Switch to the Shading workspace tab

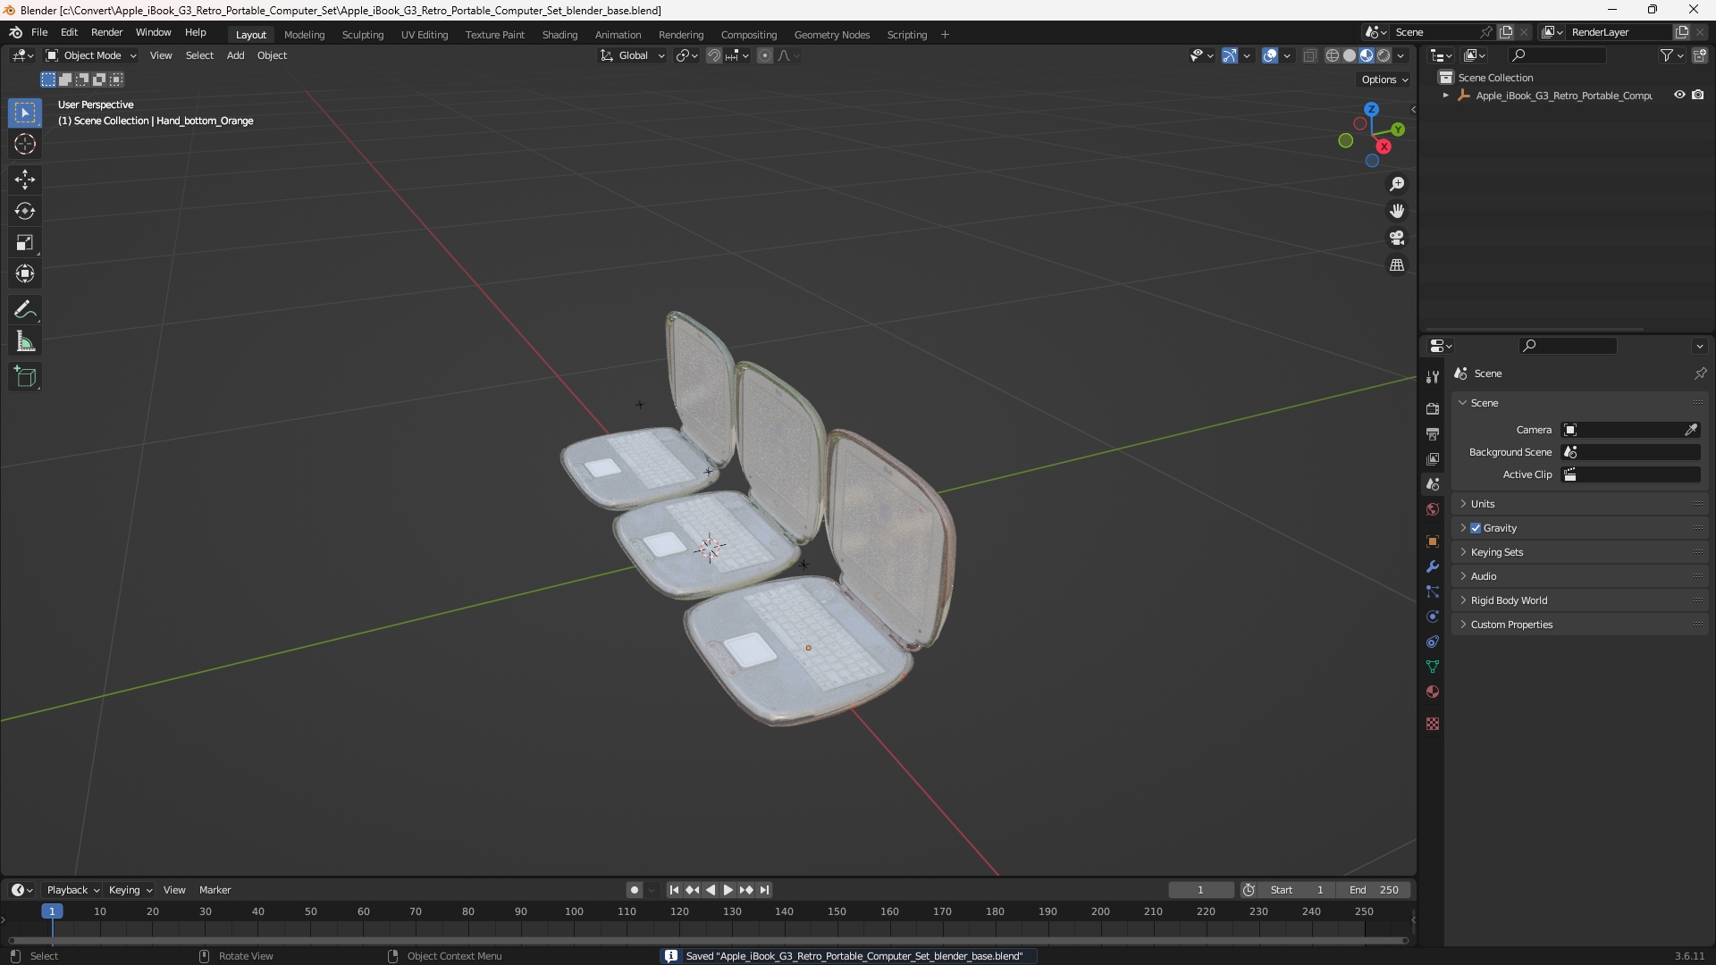(x=559, y=35)
